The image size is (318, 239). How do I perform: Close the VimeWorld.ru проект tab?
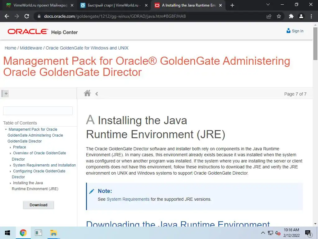click(72, 6)
